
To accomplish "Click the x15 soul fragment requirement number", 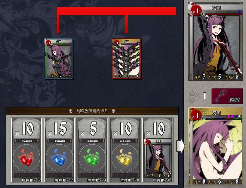I will [60, 129].
